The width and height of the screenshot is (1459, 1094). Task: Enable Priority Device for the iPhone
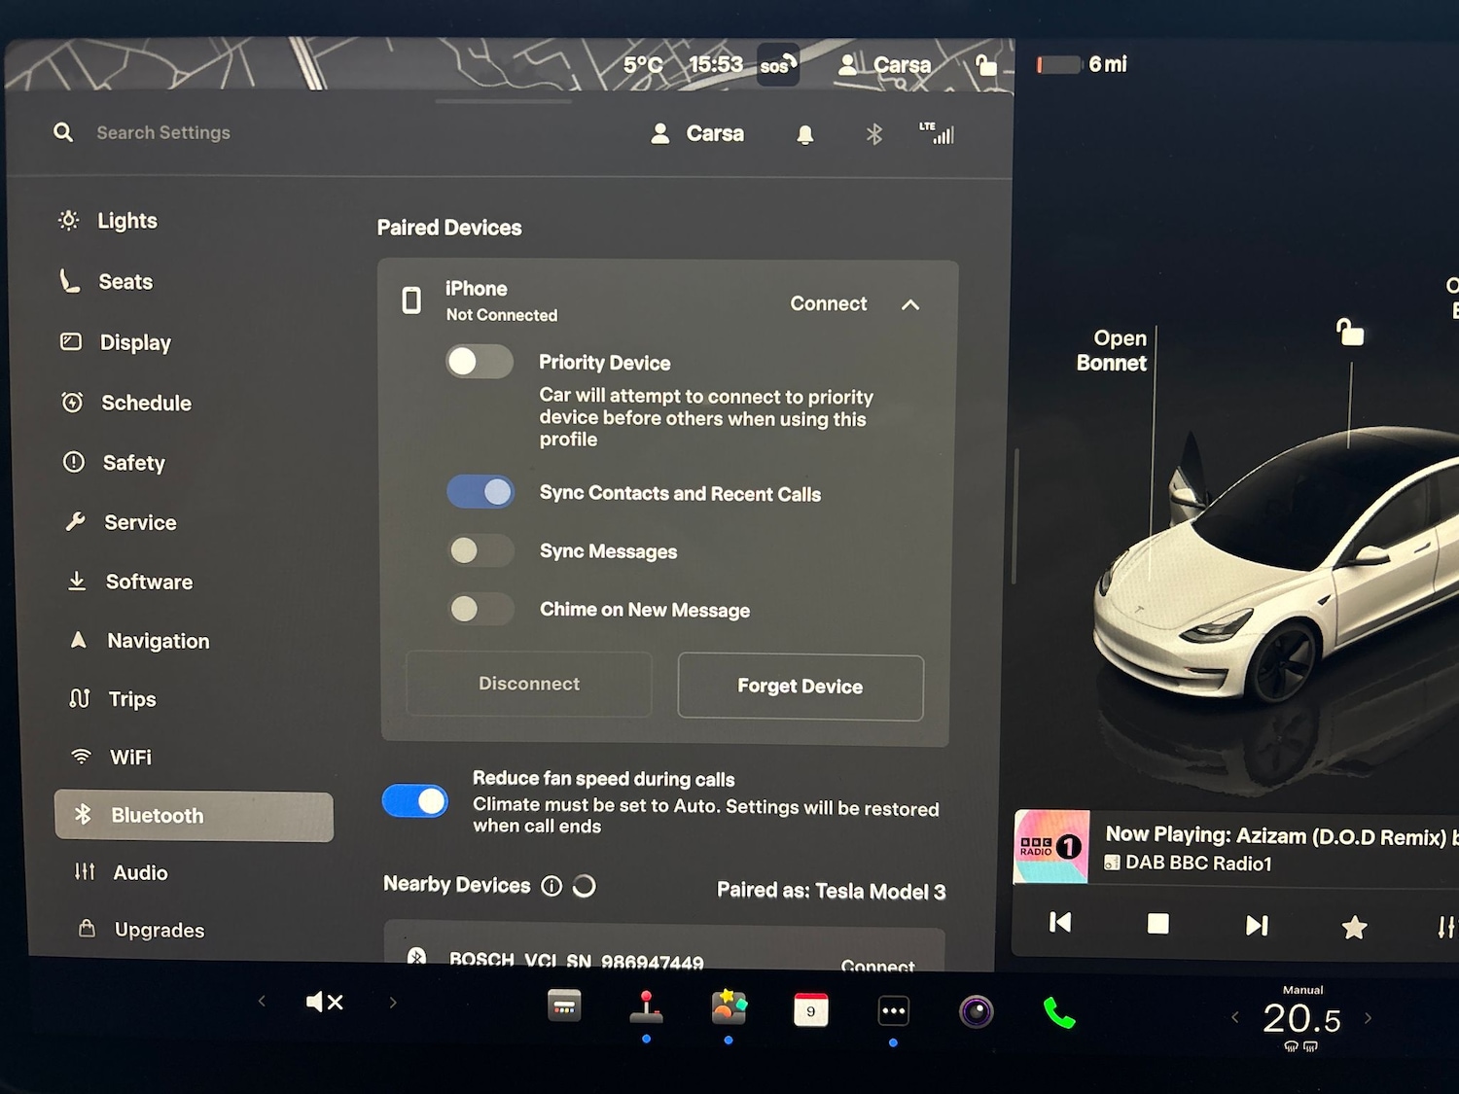pos(480,361)
